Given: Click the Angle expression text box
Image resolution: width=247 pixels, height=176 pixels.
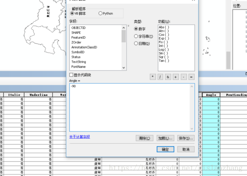Looking at the screenshot, I should (132, 108).
